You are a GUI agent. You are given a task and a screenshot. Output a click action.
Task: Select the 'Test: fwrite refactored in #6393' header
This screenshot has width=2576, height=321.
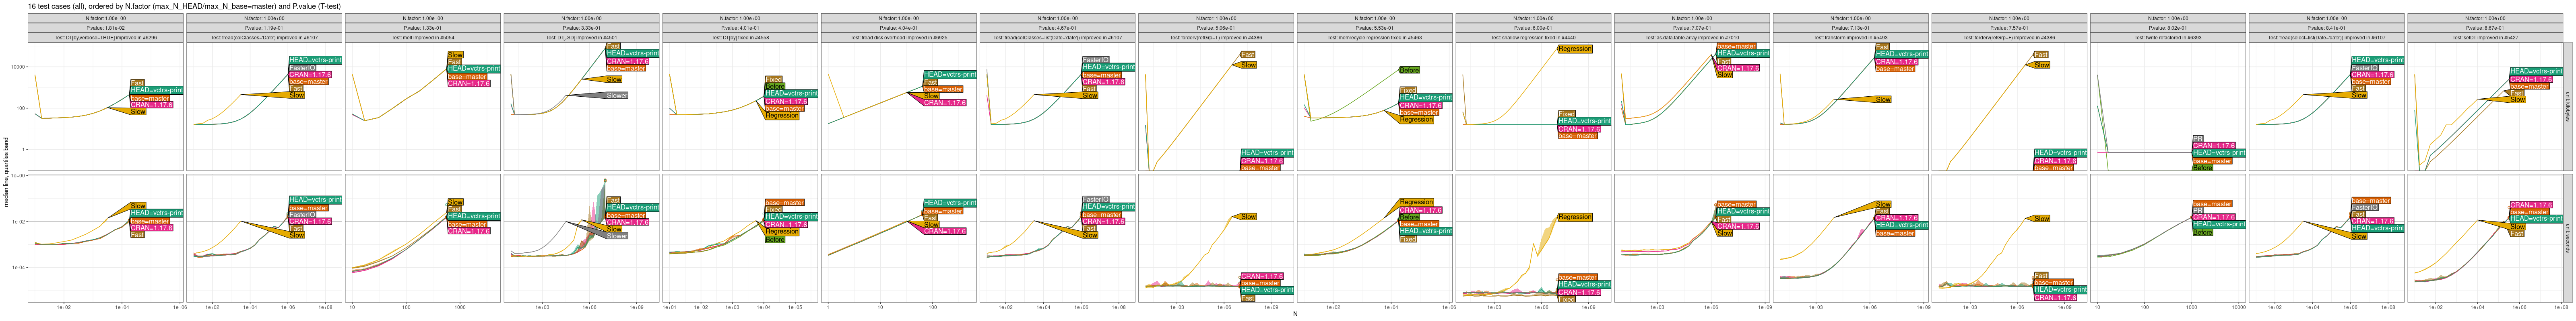click(2165, 38)
